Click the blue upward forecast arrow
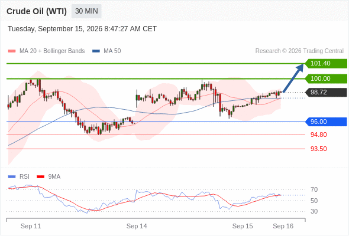 (x=293, y=78)
